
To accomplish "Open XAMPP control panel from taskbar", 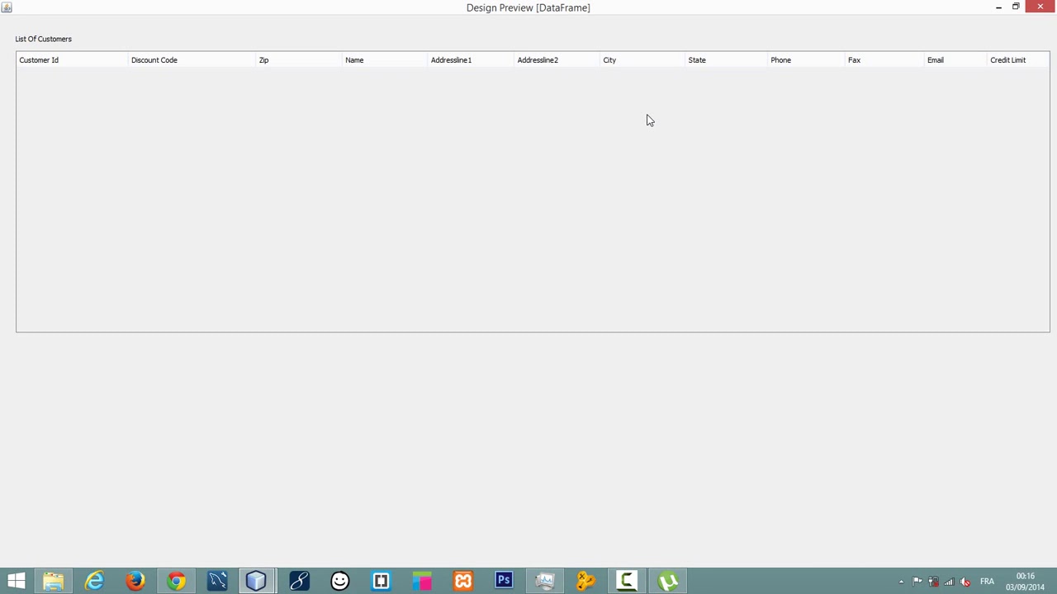I will coord(462,582).
